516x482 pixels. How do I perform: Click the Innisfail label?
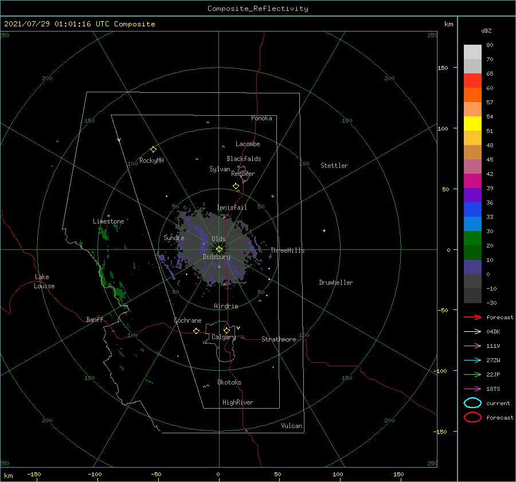point(232,207)
